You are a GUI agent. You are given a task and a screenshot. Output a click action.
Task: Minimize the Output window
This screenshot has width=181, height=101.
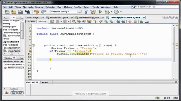(176, 82)
